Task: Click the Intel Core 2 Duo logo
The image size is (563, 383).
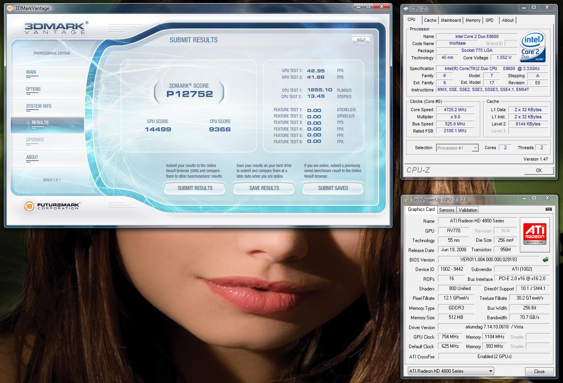Action: click(x=533, y=47)
